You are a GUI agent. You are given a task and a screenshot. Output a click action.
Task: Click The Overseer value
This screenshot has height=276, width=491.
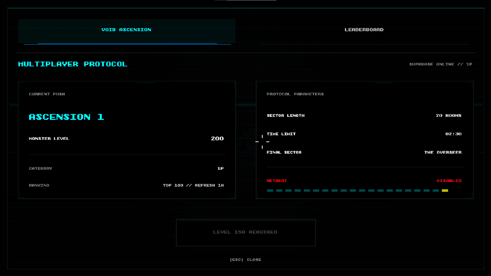point(443,153)
